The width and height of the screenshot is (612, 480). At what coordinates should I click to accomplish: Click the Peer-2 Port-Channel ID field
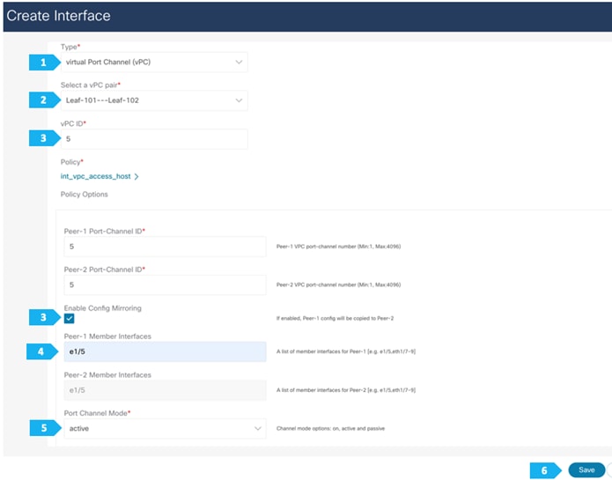coord(165,284)
